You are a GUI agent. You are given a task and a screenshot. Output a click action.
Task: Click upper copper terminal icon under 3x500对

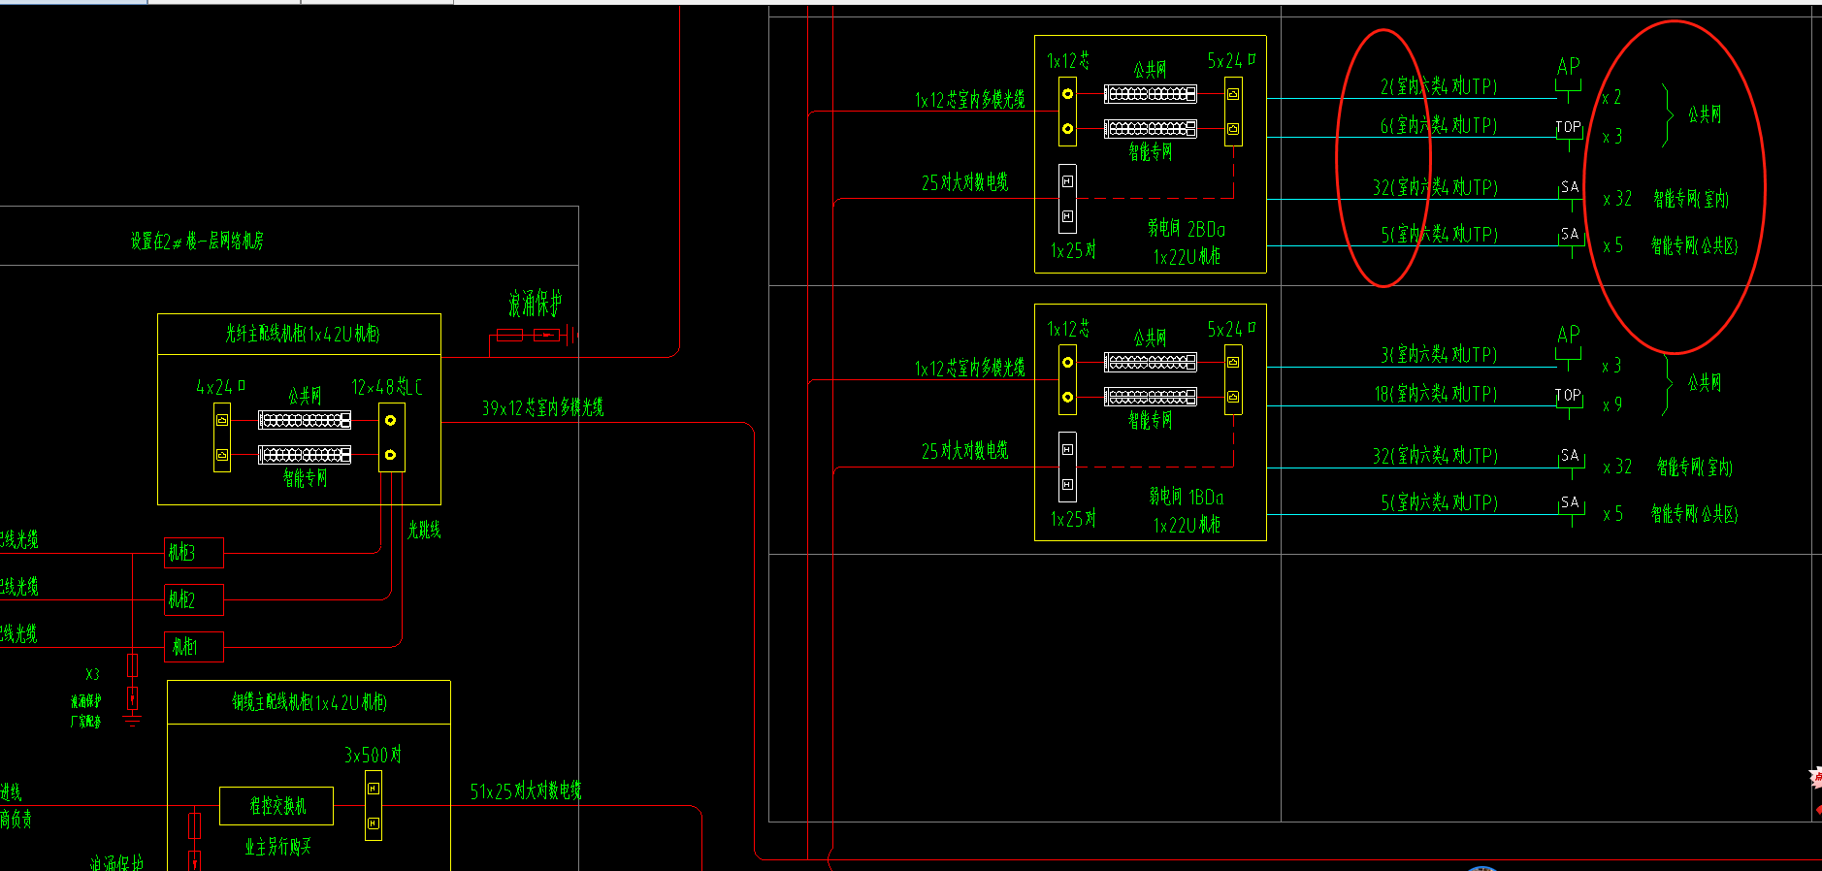[x=374, y=789]
